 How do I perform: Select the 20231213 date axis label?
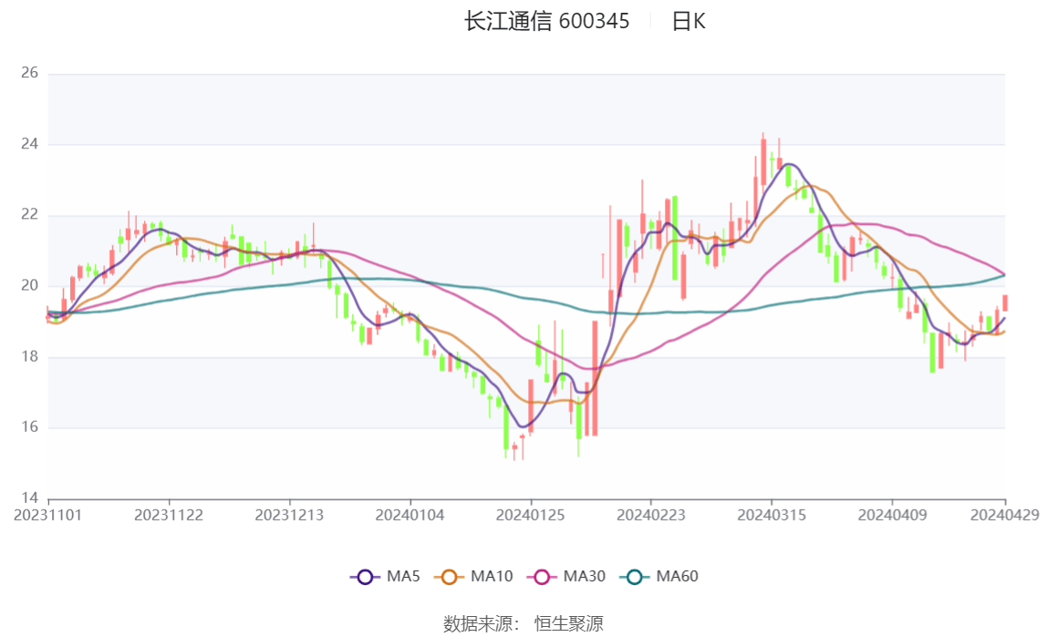tap(289, 515)
